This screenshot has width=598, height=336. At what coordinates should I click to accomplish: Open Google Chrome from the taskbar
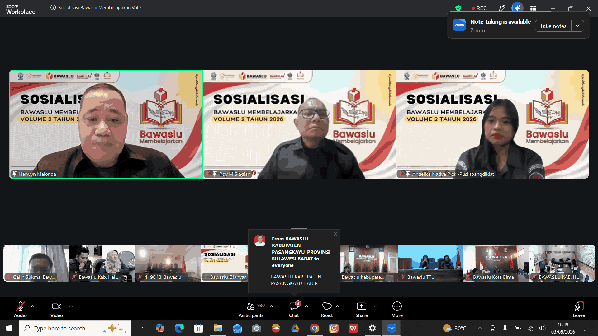tap(314, 328)
